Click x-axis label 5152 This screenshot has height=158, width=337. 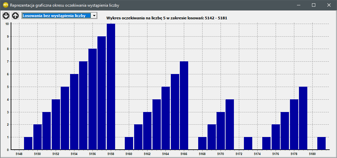(56, 154)
